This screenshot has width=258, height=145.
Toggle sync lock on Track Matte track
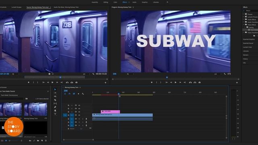point(76,112)
